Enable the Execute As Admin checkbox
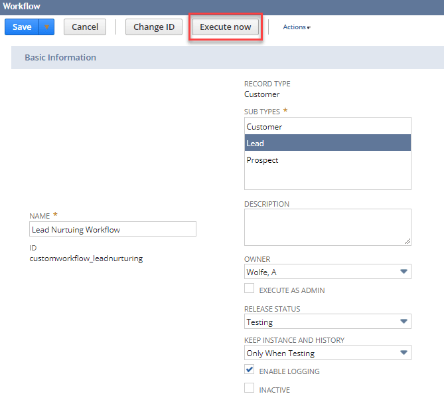This screenshot has width=444, height=398. (249, 288)
